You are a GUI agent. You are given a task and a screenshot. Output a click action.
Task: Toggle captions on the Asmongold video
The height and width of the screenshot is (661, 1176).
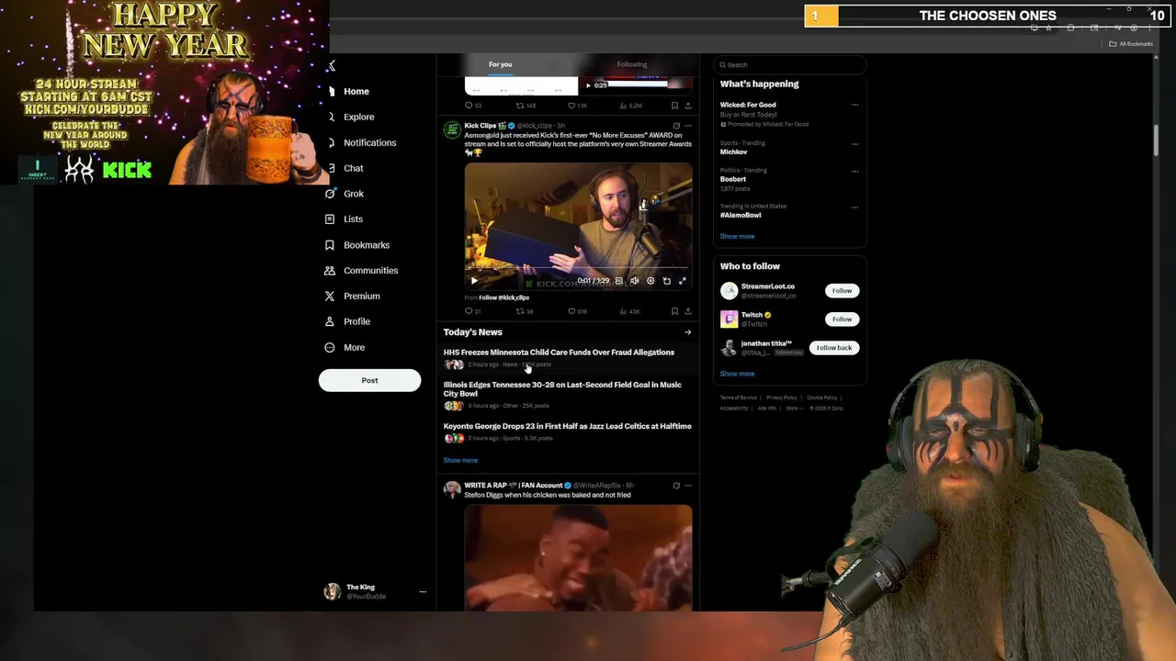(619, 281)
